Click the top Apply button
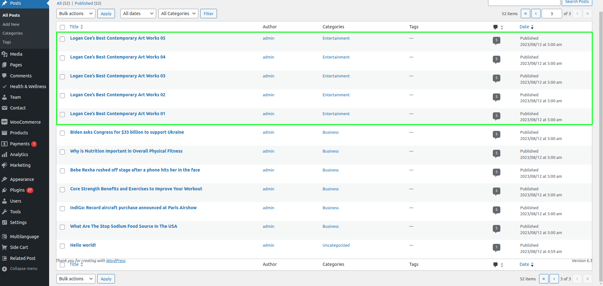Screen dimensions: 603x286 click(106, 14)
